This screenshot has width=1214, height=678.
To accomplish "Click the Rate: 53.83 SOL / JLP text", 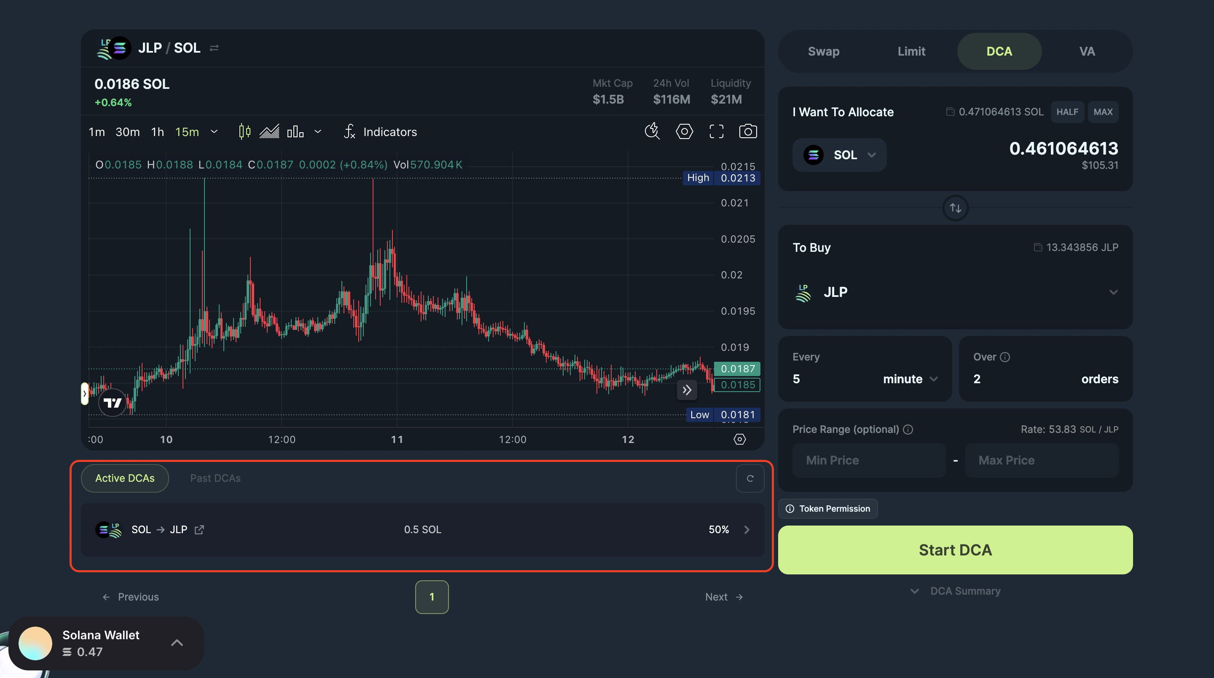I will click(1069, 430).
